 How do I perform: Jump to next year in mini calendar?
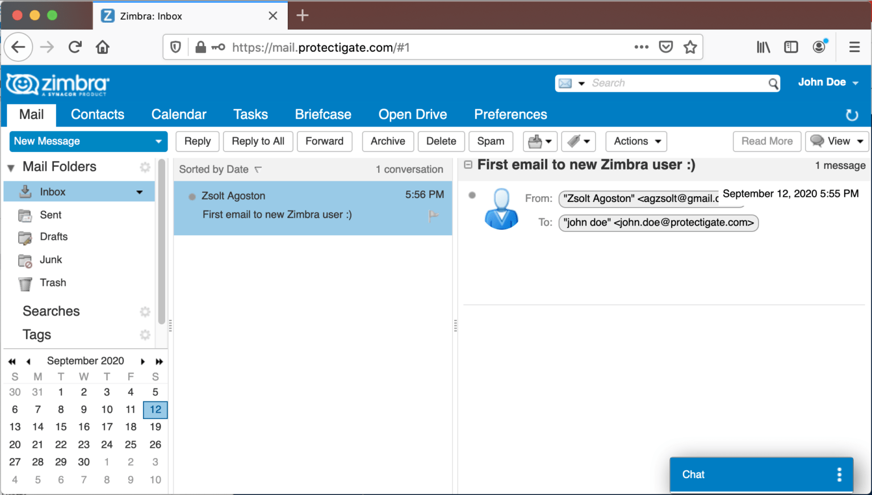tap(160, 361)
